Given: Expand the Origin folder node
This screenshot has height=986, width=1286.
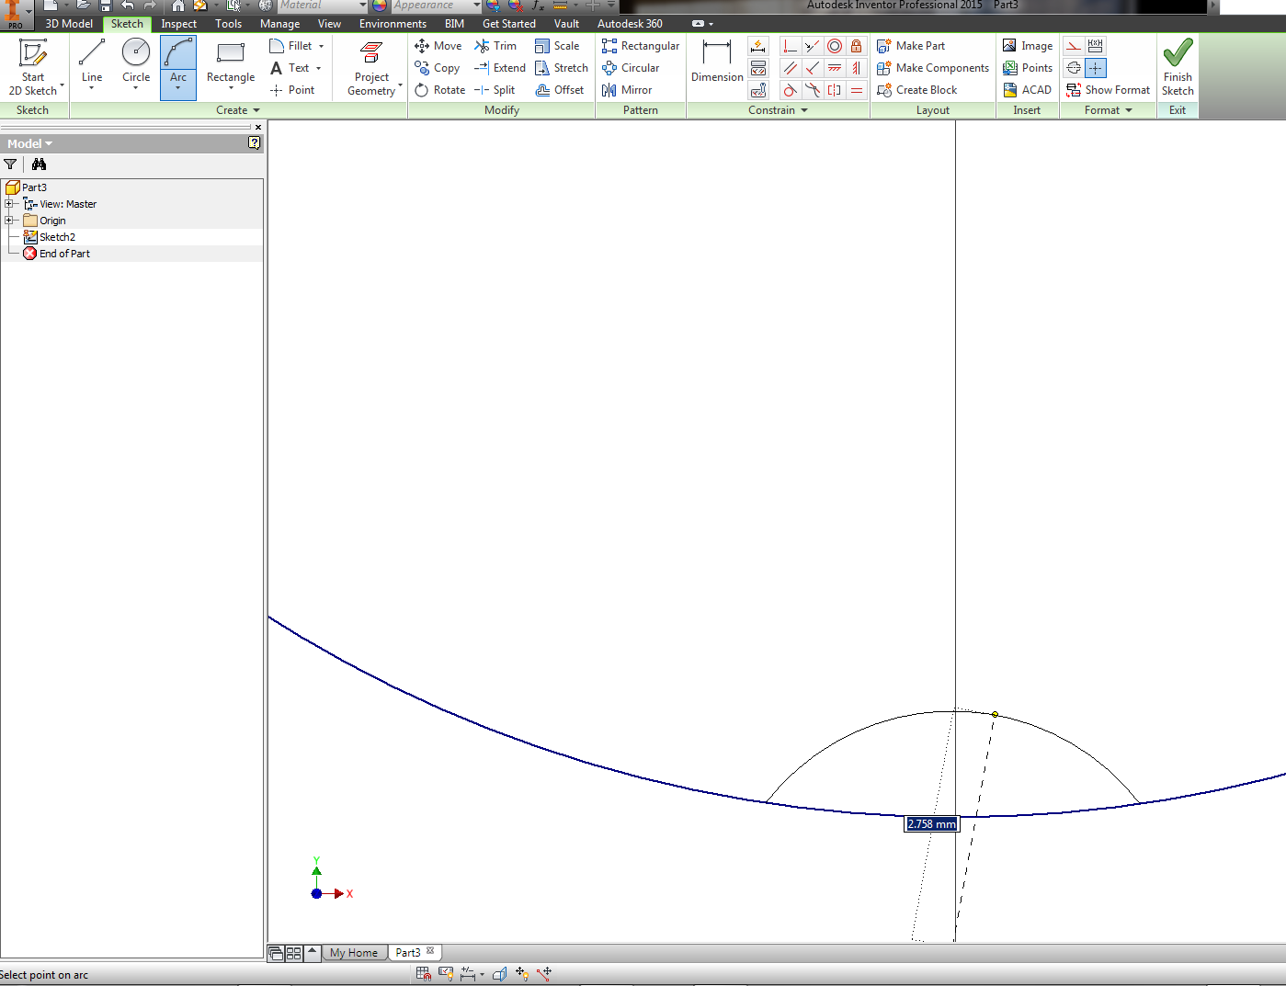Looking at the screenshot, I should tap(9, 221).
